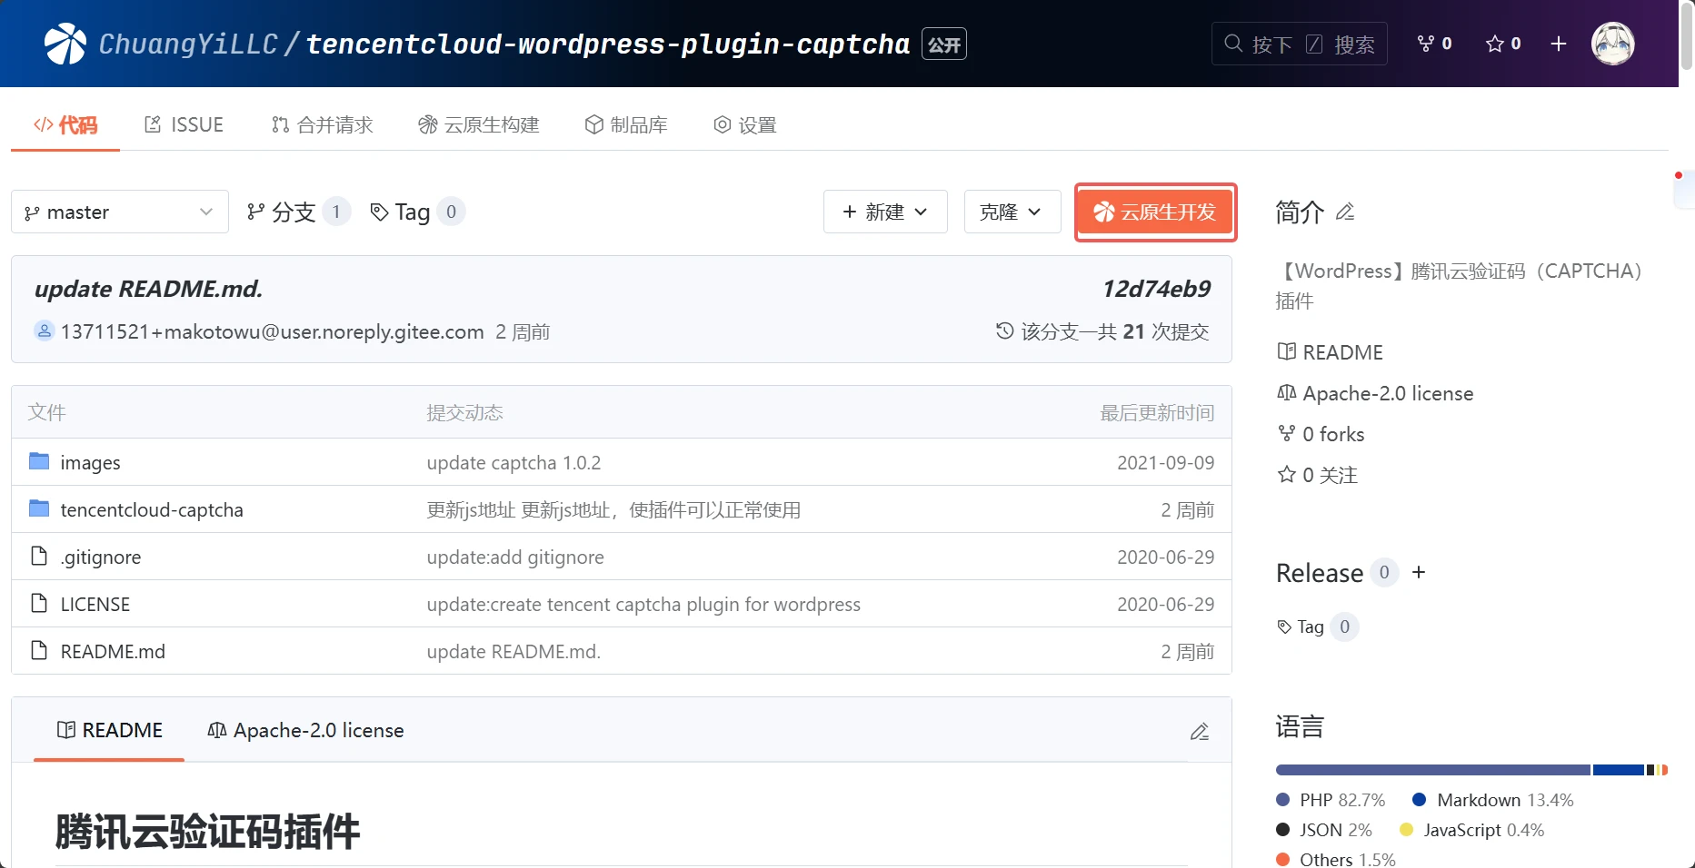
Task: Open the latest commit message update README.md.
Action: pyautogui.click(x=148, y=289)
